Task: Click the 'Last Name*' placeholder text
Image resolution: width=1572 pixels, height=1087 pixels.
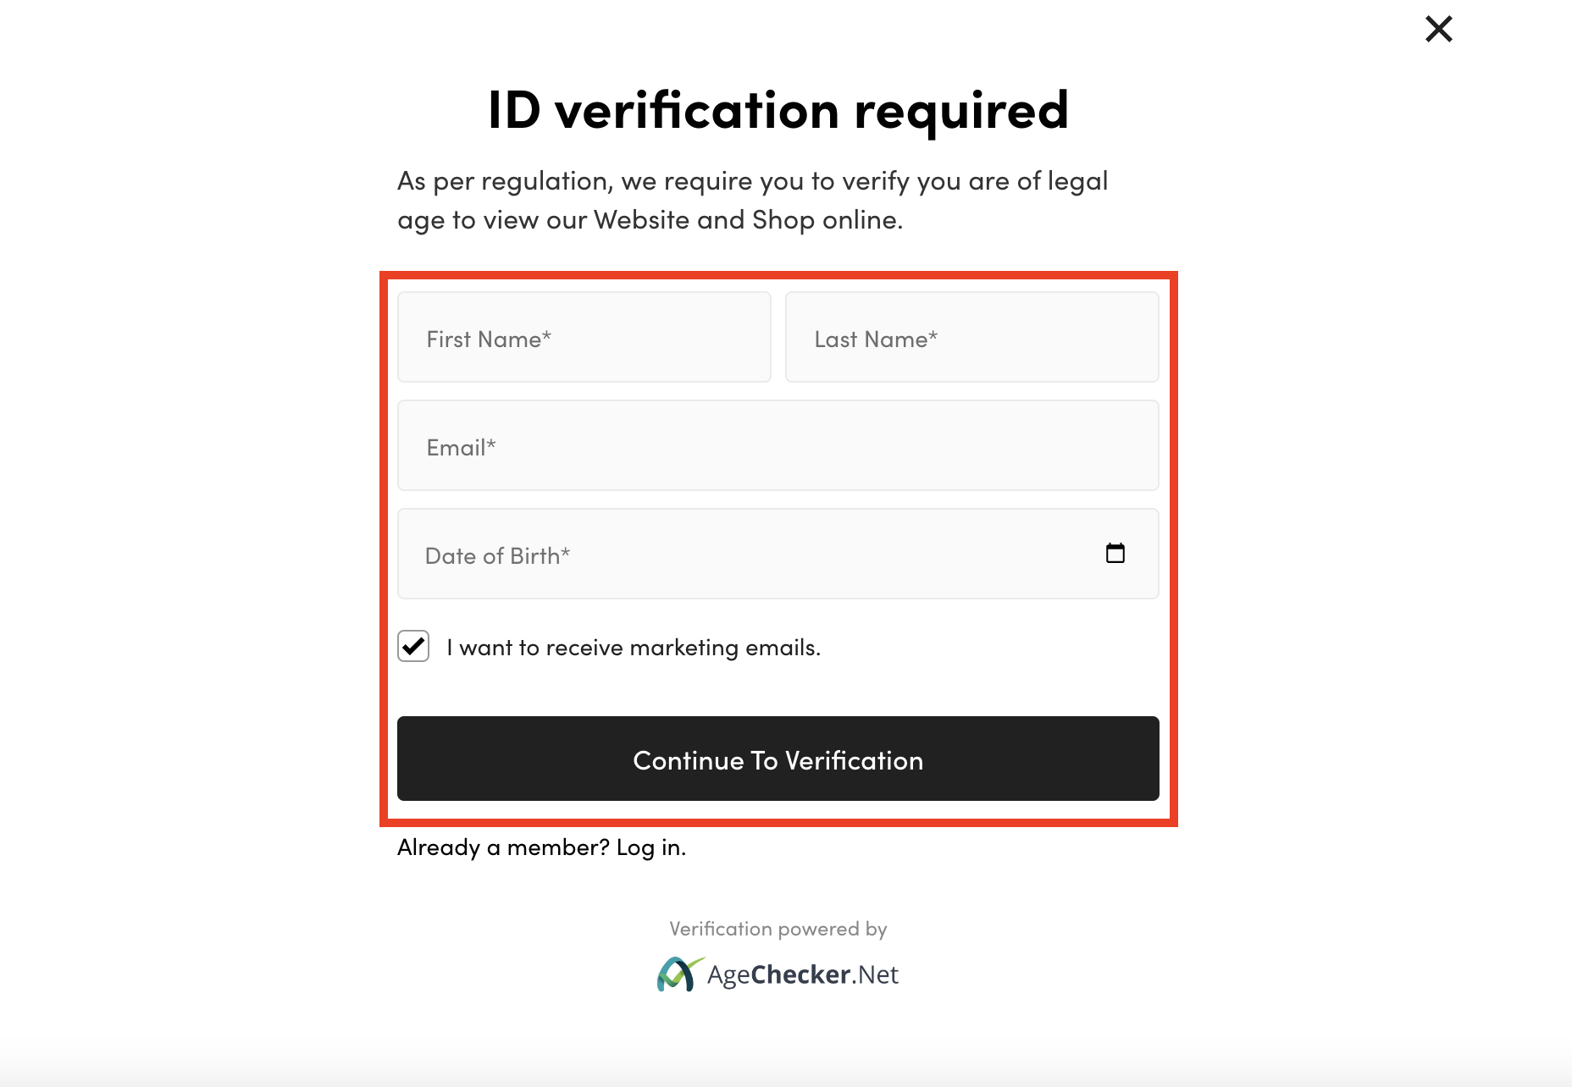Action: coord(876,339)
